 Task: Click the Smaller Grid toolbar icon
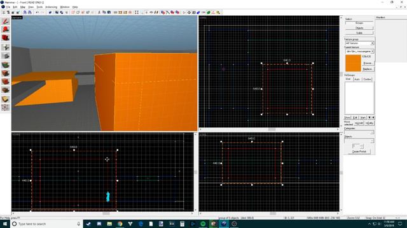click(13, 13)
